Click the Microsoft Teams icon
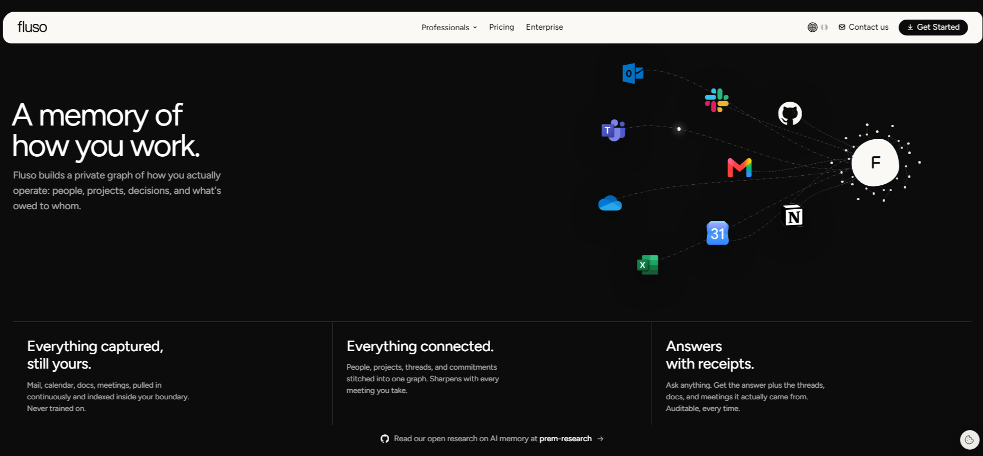This screenshot has width=983, height=456. pos(614,130)
